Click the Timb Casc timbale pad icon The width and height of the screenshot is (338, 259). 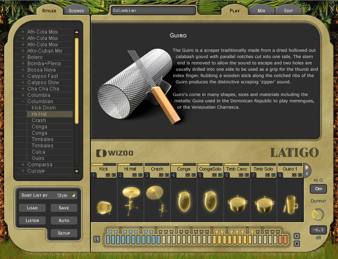[237, 204]
